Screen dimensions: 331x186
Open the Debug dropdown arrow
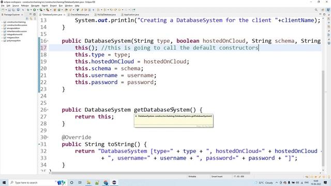point(31,10)
